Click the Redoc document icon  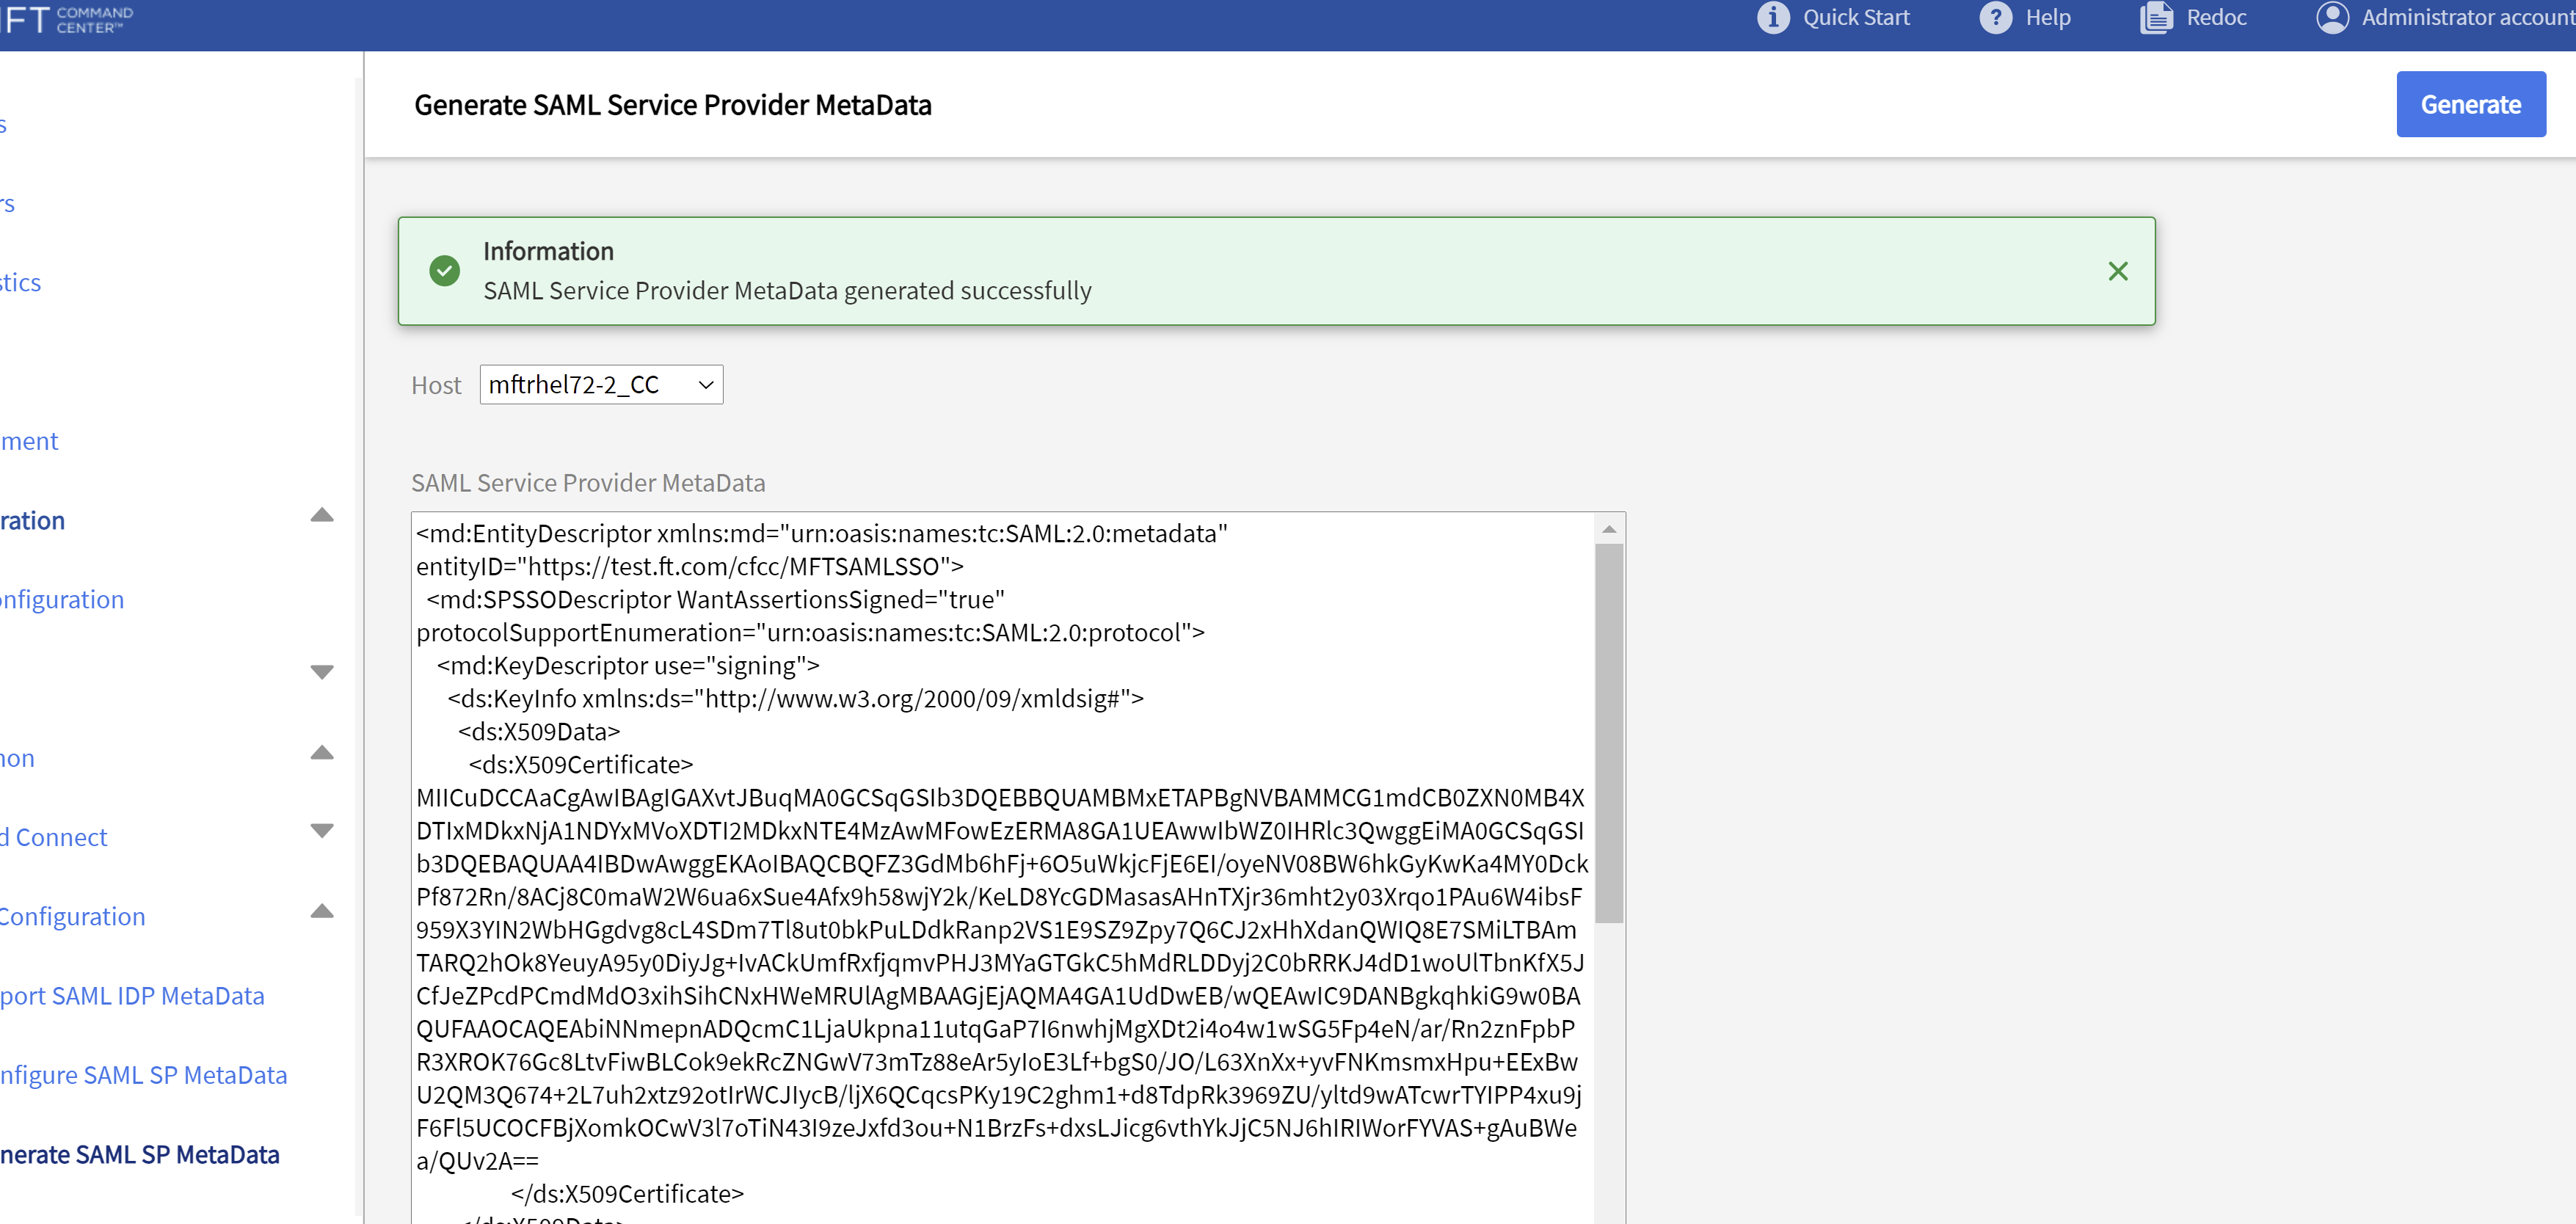point(2156,18)
